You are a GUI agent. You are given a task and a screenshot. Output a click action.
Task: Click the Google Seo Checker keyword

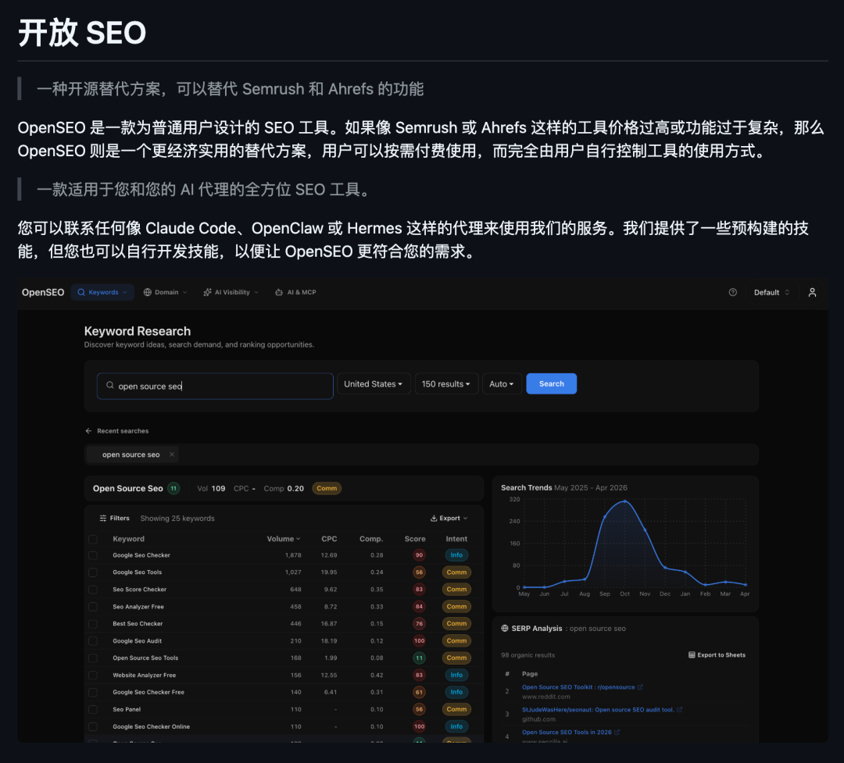[x=141, y=555]
